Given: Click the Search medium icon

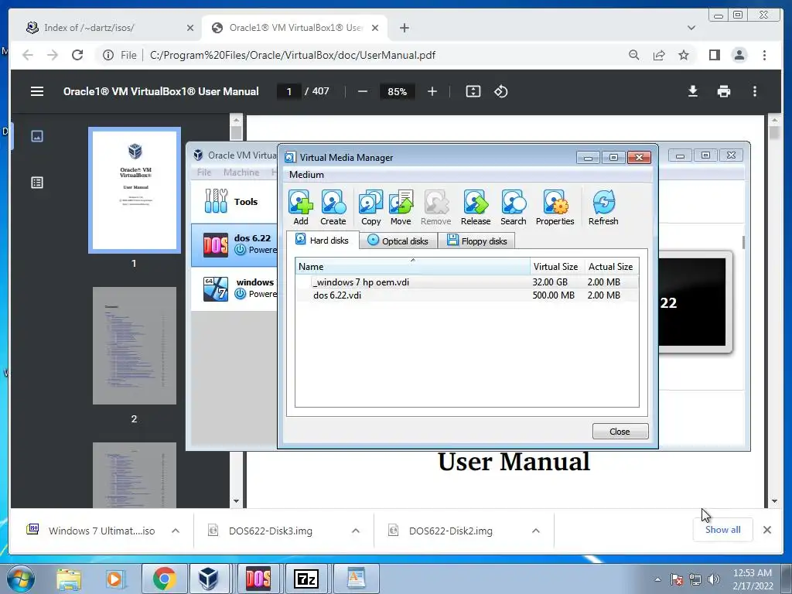Looking at the screenshot, I should (x=514, y=207).
